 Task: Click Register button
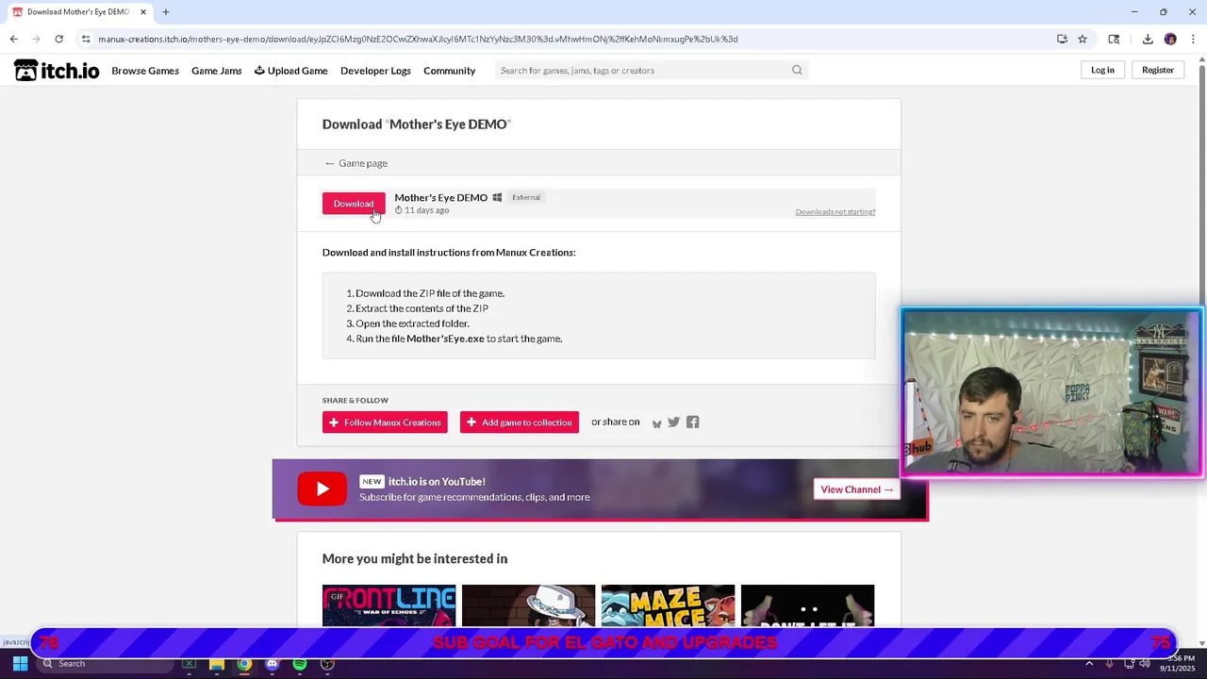pyautogui.click(x=1158, y=70)
